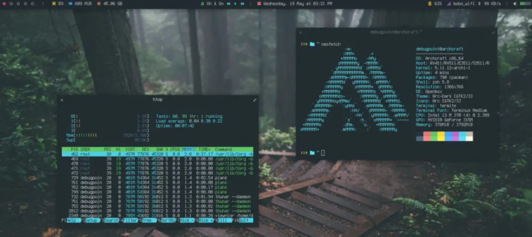This screenshot has width=532, height=237.
Task: Click F8 Nice + in htop
Action: [204, 220]
